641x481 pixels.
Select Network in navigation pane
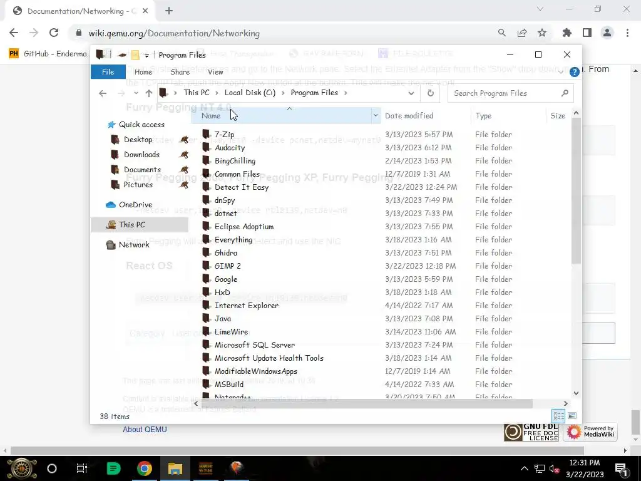(134, 245)
